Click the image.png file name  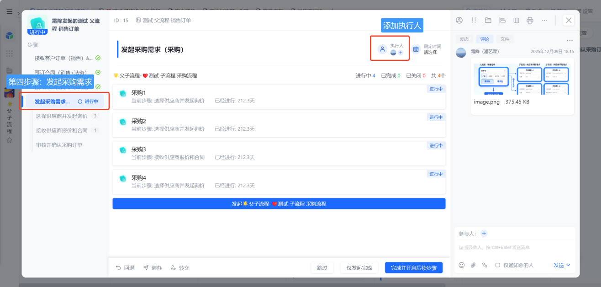(487, 102)
